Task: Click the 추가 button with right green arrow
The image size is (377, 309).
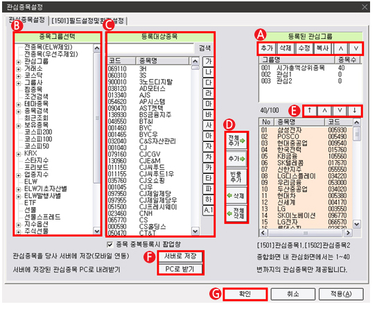Action: pos(236,159)
